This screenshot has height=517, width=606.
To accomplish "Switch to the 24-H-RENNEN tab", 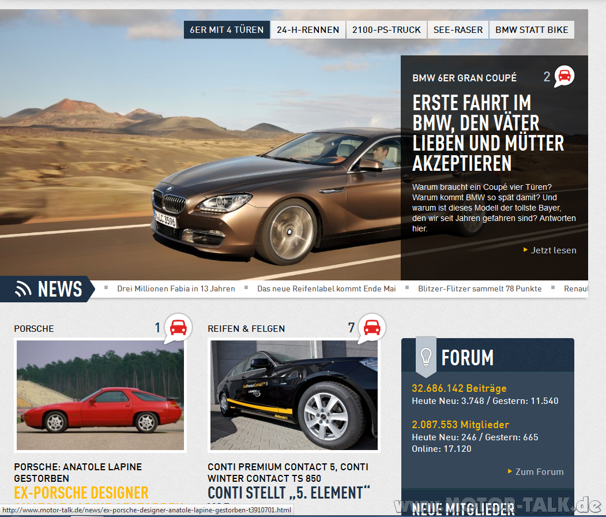I will coord(307,29).
